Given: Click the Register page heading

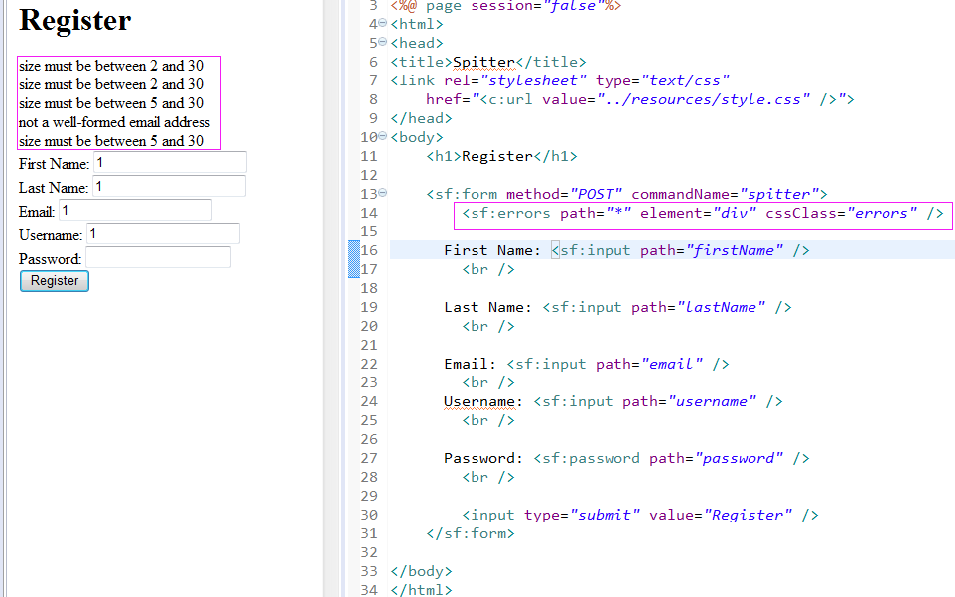Looking at the screenshot, I should tap(75, 20).
